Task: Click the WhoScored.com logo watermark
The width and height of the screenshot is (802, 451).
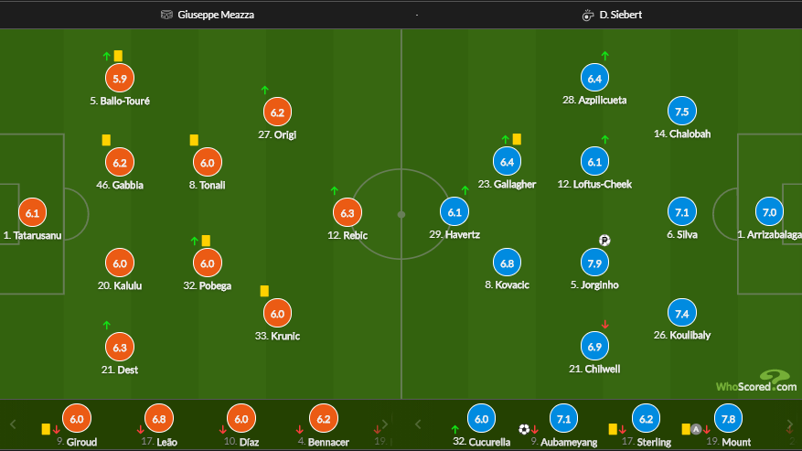Action: pos(756,381)
